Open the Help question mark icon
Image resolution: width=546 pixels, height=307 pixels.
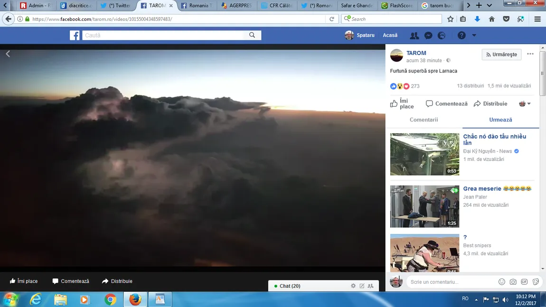pyautogui.click(x=461, y=36)
